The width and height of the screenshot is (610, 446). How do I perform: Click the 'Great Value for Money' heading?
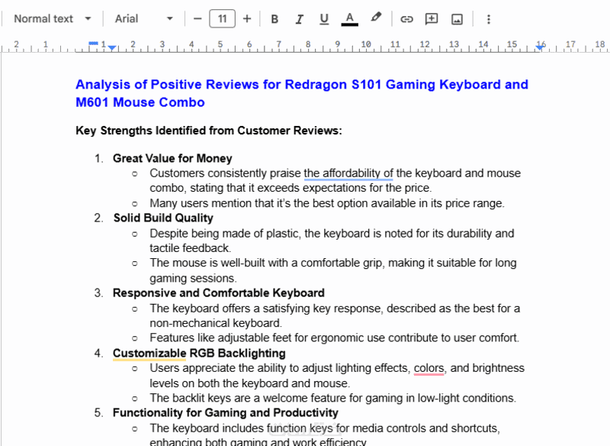[x=172, y=159]
